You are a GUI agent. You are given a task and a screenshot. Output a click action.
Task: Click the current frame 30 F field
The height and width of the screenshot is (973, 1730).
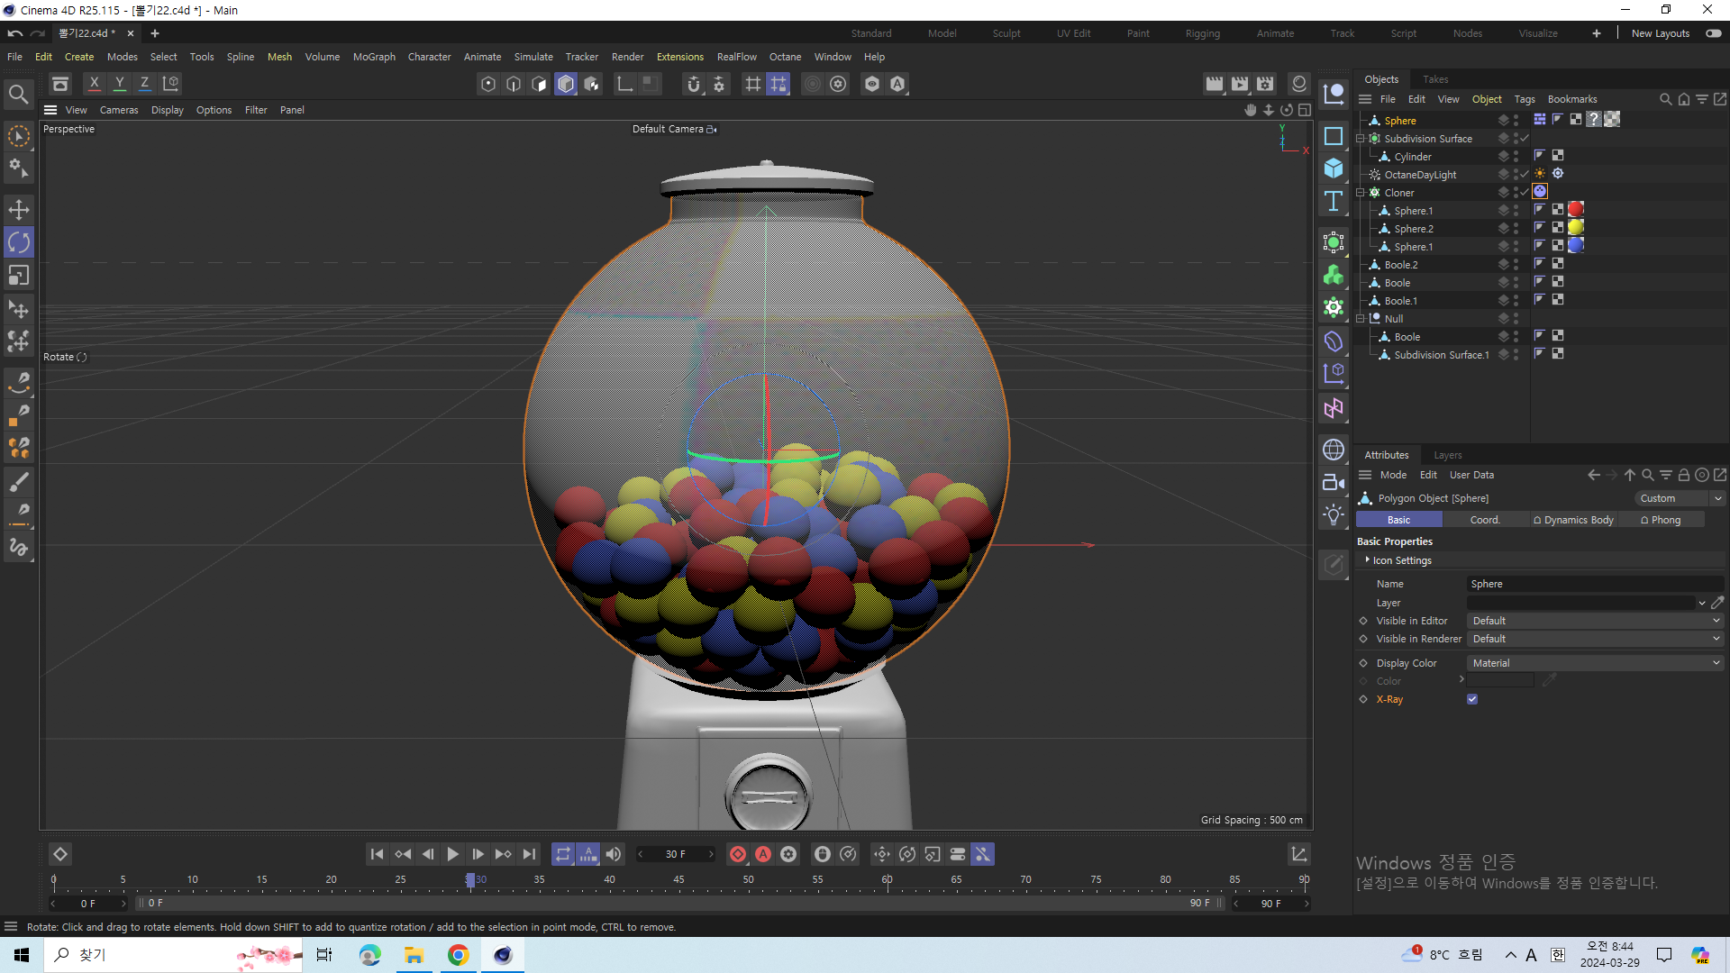click(x=676, y=854)
